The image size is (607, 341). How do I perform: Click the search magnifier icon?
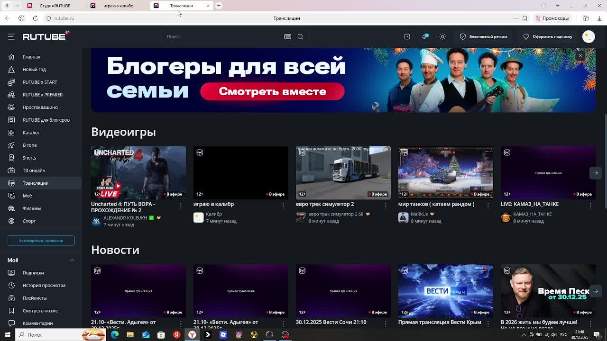click(300, 36)
